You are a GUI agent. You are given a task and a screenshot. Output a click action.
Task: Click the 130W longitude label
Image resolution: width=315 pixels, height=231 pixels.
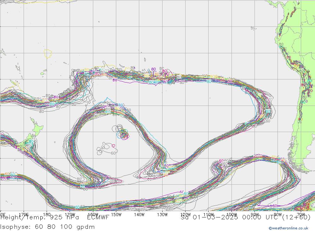tap(162, 215)
